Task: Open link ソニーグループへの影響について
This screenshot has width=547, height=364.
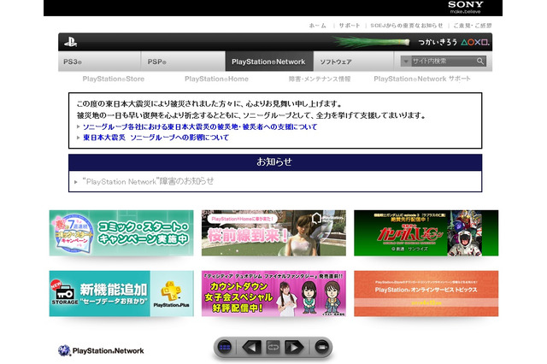Action: click(156, 138)
